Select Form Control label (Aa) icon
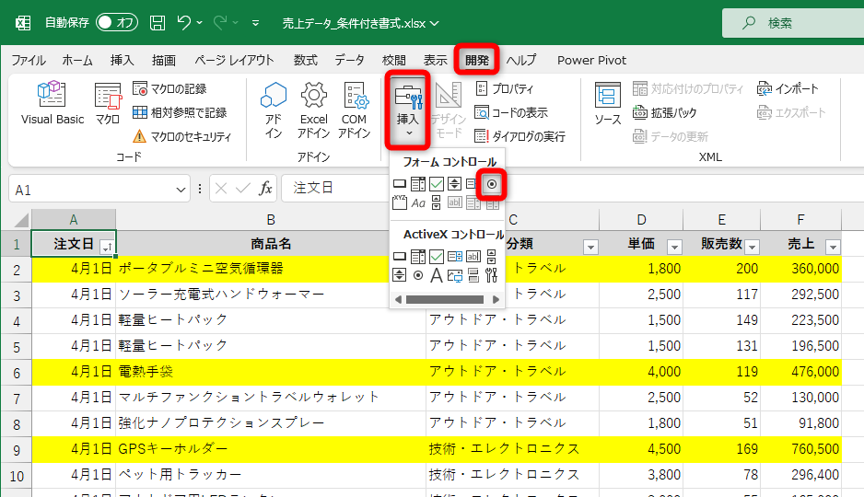The width and height of the screenshot is (864, 497). pyautogui.click(x=418, y=203)
